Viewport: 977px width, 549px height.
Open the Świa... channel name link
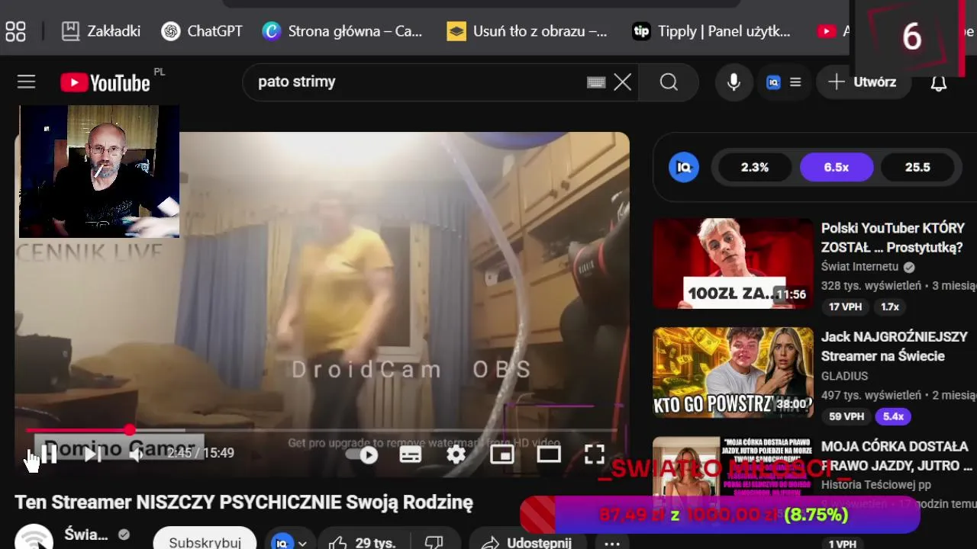(86, 535)
